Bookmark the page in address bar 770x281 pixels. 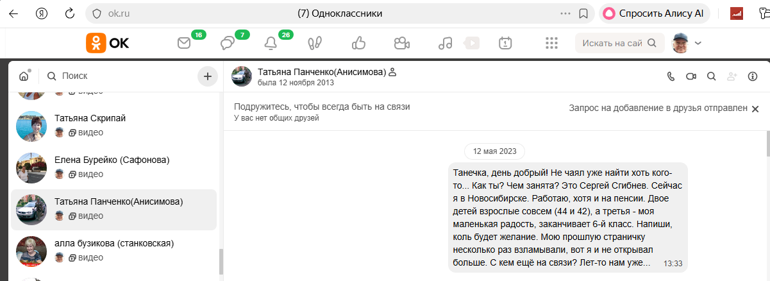[583, 13]
